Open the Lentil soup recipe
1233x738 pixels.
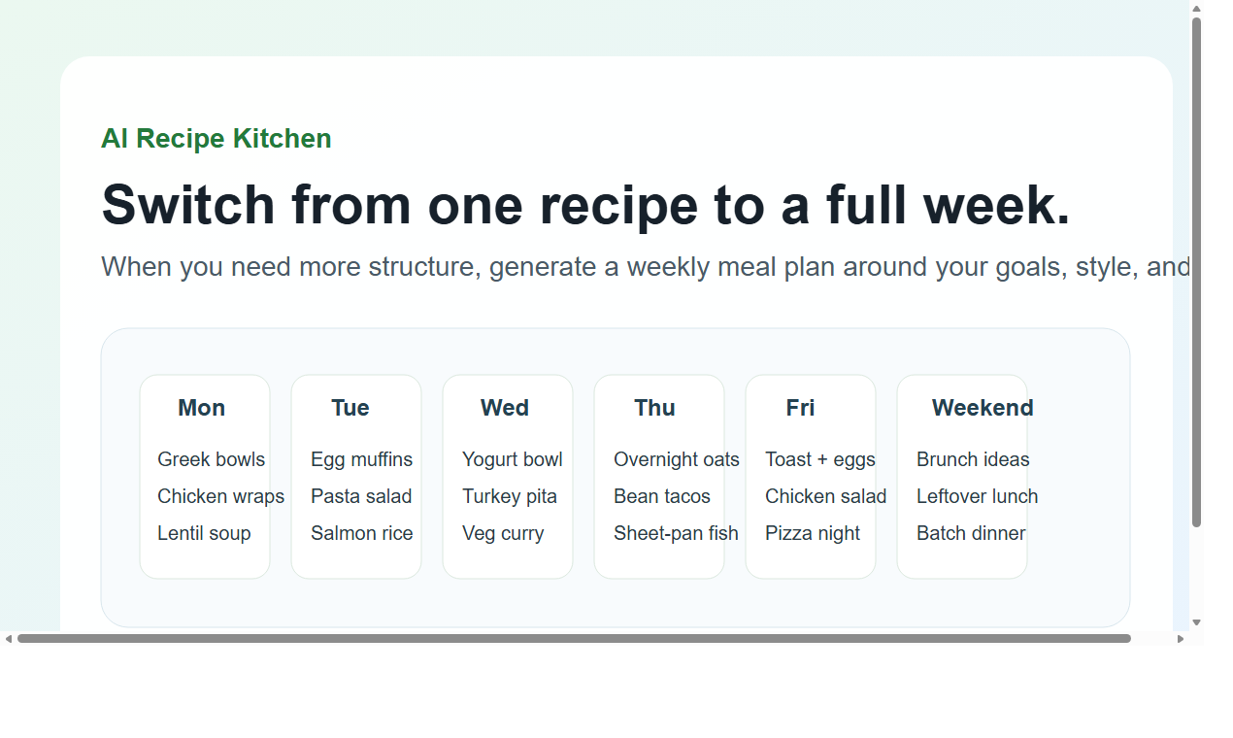pyautogui.click(x=204, y=533)
